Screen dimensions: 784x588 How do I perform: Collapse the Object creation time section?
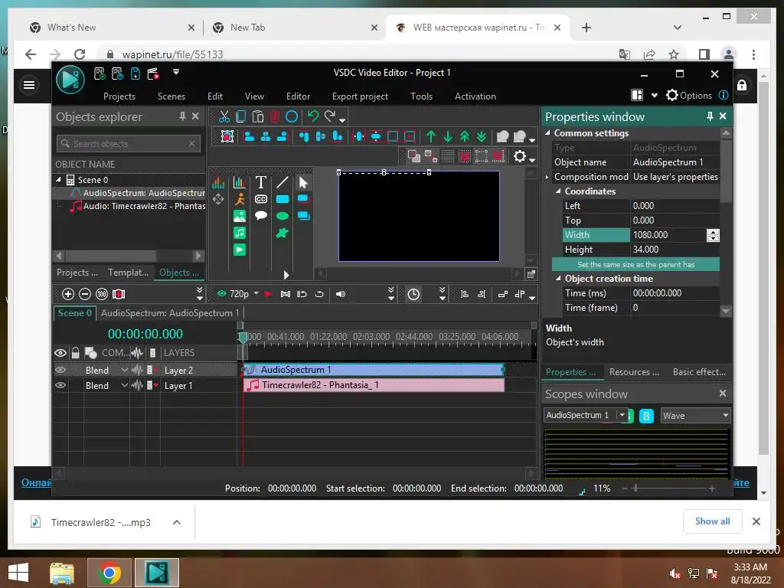coord(558,279)
